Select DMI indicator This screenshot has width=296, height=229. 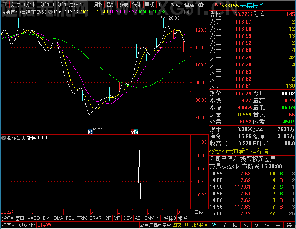47,218
